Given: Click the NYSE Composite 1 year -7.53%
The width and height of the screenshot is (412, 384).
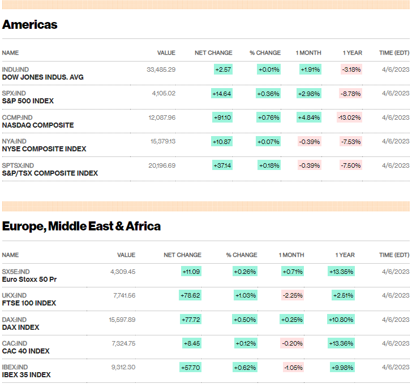Looking at the screenshot, I should tap(351, 142).
